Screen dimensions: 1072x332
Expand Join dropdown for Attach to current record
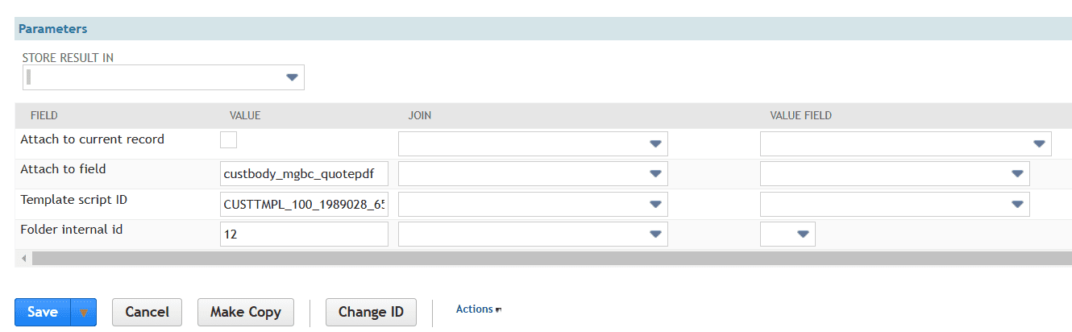coord(655,144)
